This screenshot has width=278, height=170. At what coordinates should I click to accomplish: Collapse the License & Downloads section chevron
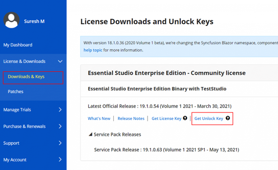click(x=60, y=61)
